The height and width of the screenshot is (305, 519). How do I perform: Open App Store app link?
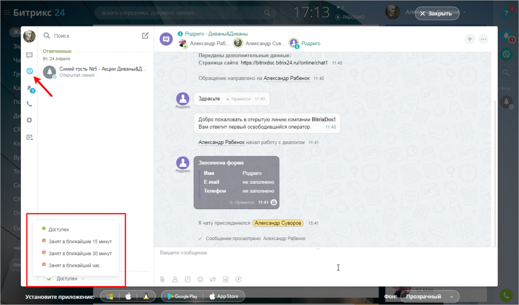(x=224, y=296)
